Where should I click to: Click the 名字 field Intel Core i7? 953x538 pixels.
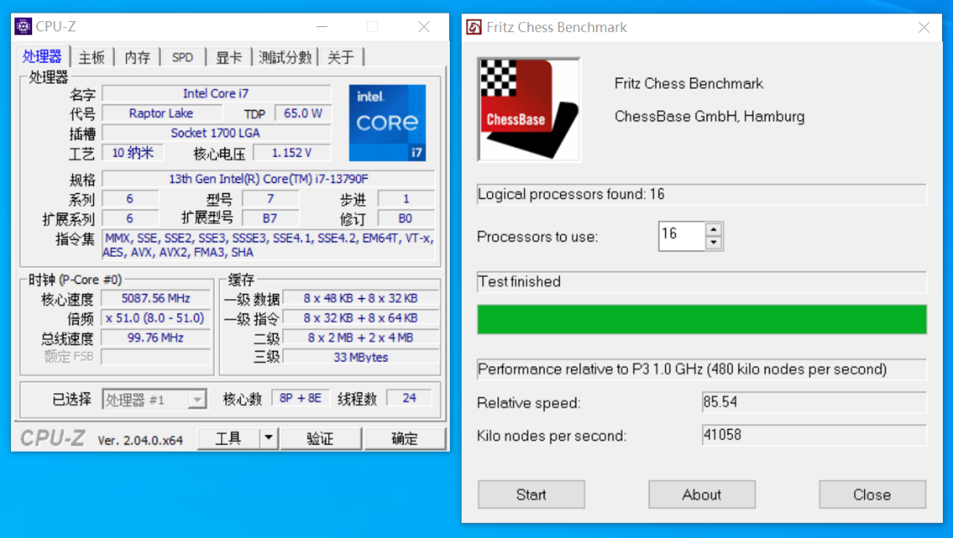point(216,93)
